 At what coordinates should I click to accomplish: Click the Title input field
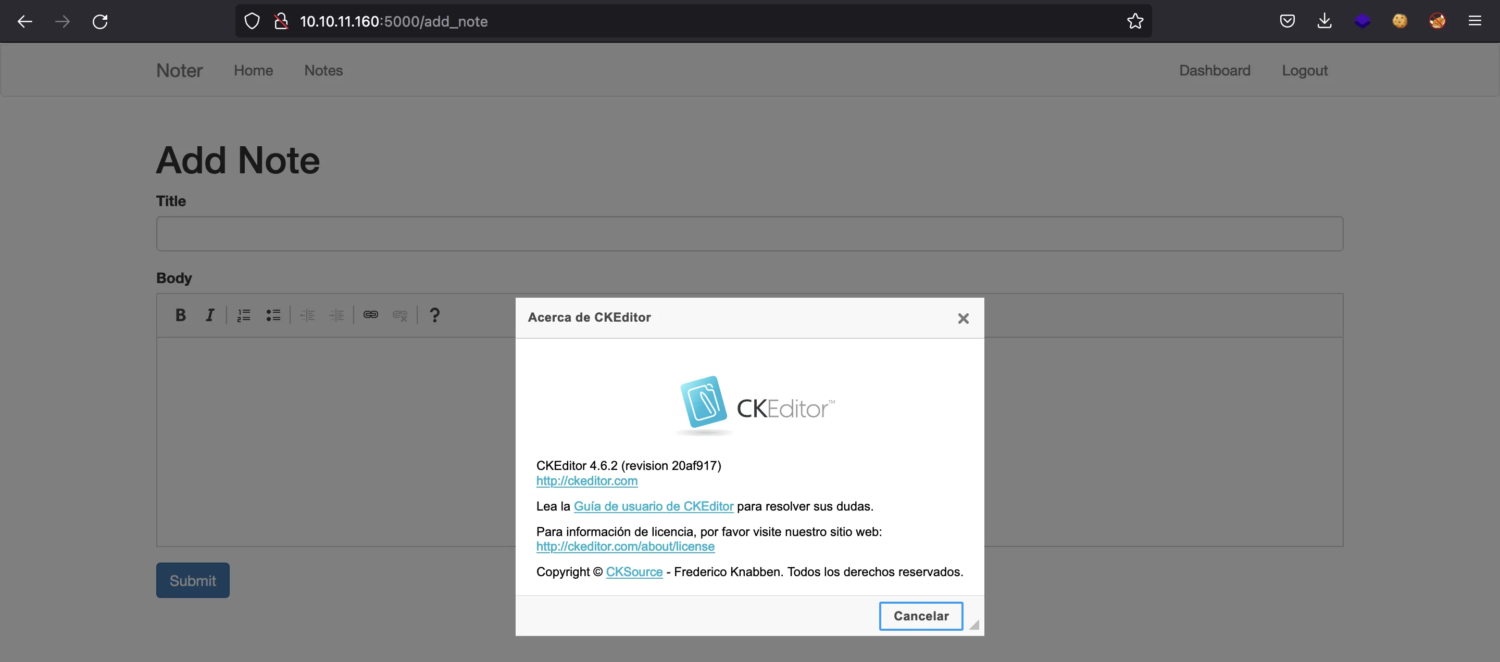coord(749,234)
